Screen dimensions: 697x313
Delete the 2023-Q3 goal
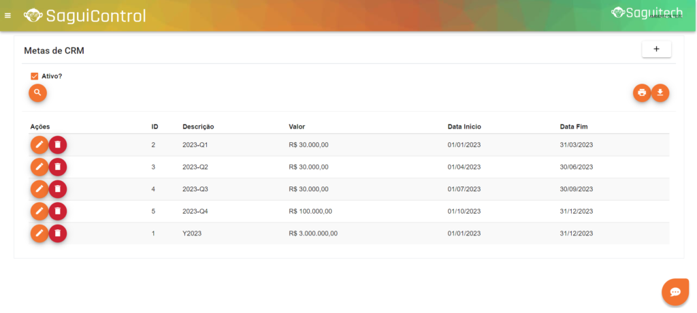pyautogui.click(x=58, y=189)
